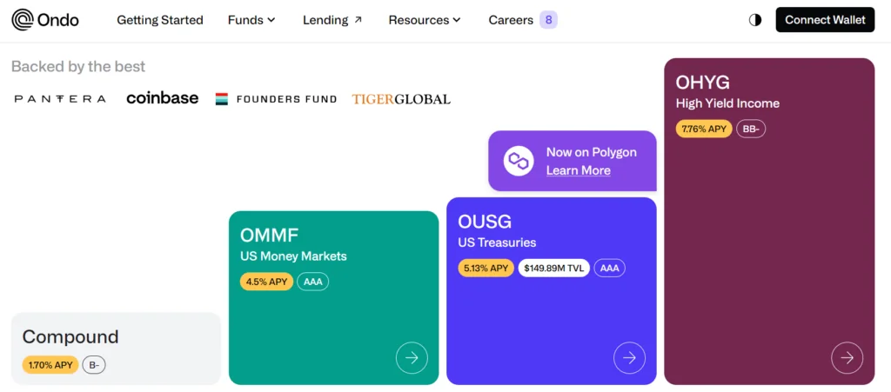Open the Lending external link

pos(332,20)
